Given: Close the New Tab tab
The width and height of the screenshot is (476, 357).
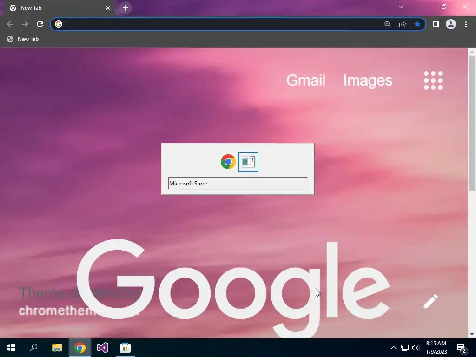Looking at the screenshot, I should (x=108, y=8).
